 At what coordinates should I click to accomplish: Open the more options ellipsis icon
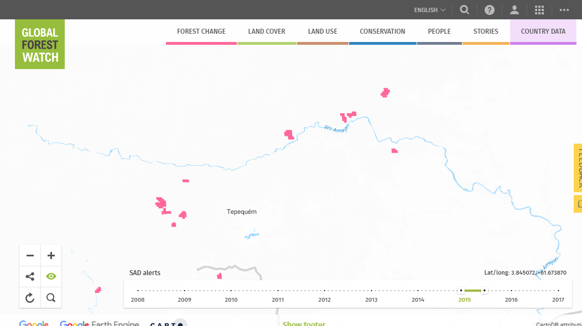(x=564, y=10)
